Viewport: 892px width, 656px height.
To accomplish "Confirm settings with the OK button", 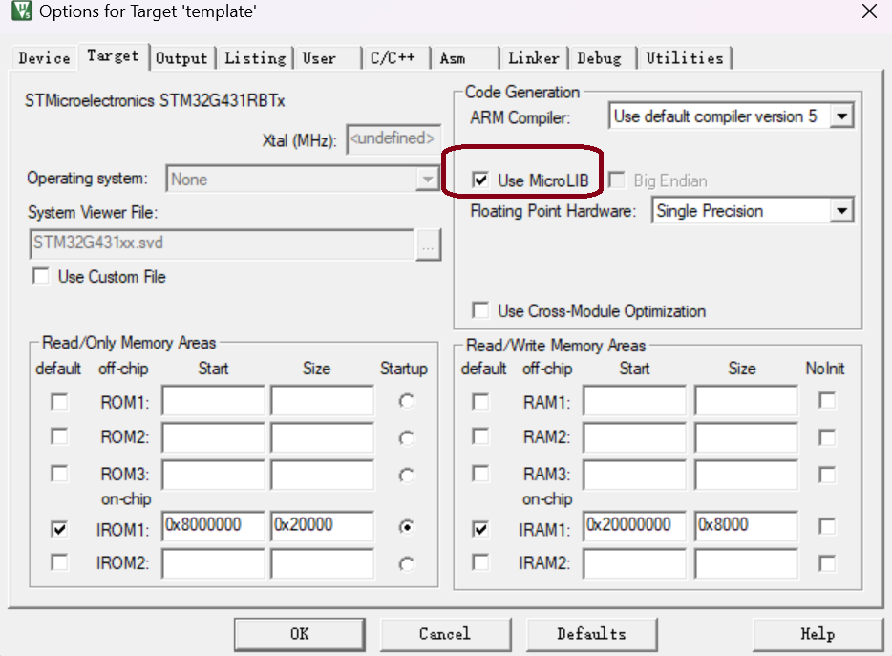I will pyautogui.click(x=299, y=633).
